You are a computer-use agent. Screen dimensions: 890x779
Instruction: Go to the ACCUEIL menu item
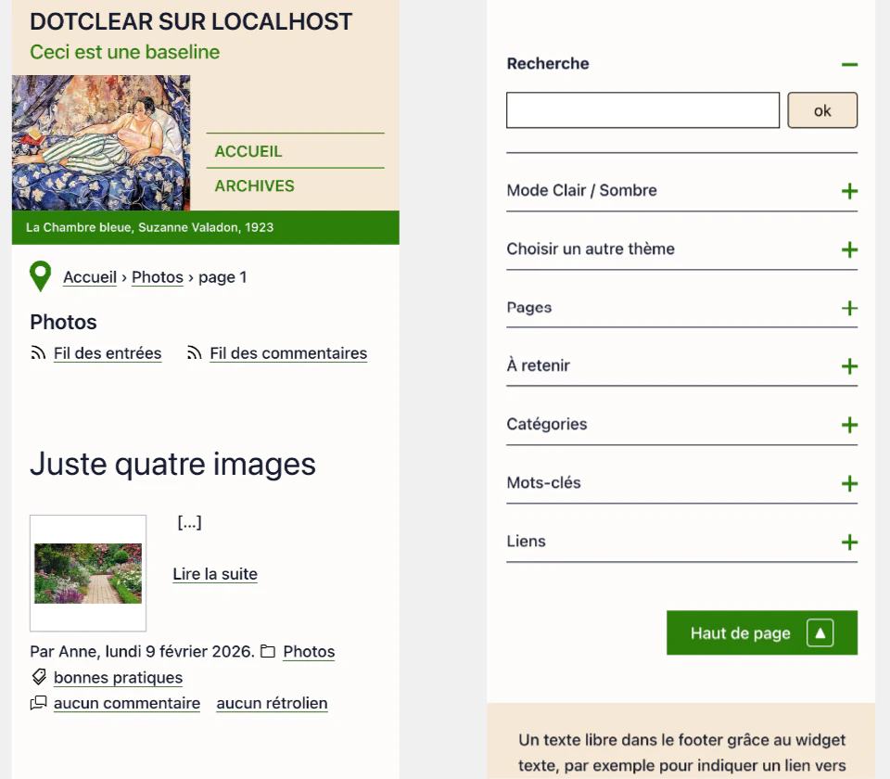248,151
